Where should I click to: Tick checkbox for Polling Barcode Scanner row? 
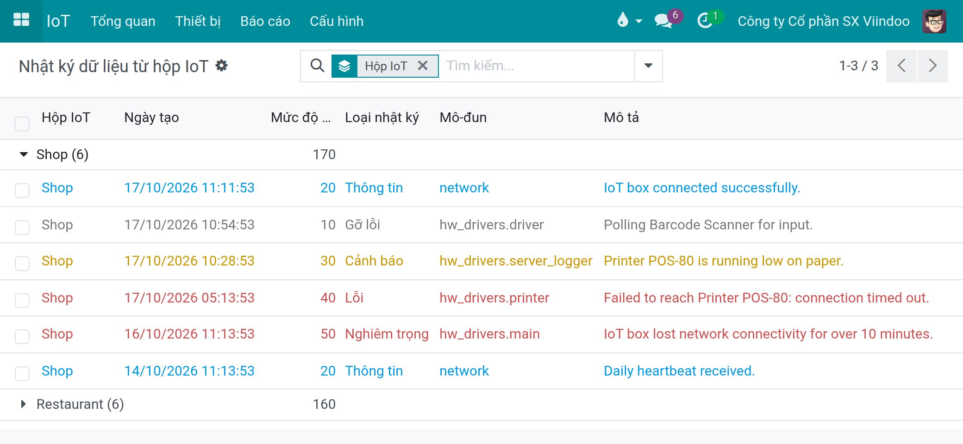click(x=22, y=227)
